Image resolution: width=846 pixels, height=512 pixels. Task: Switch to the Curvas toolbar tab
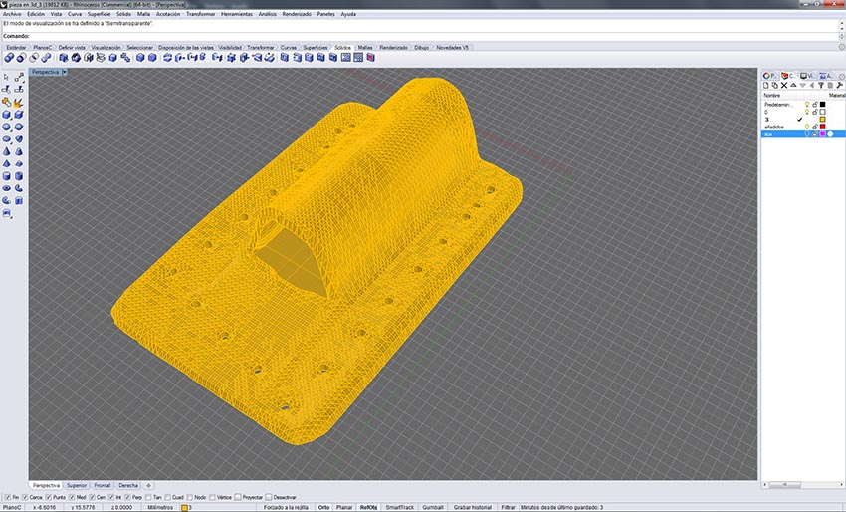288,48
